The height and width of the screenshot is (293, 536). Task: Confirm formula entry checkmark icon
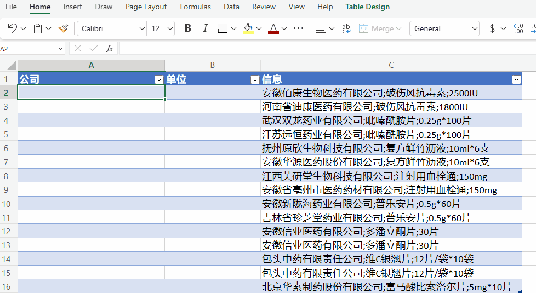(93, 49)
